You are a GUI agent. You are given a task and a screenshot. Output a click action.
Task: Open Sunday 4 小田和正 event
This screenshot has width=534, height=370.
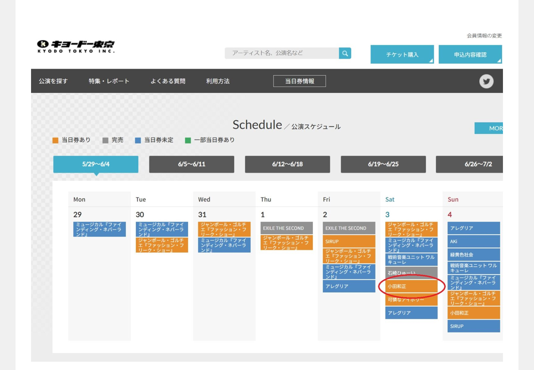(474, 313)
